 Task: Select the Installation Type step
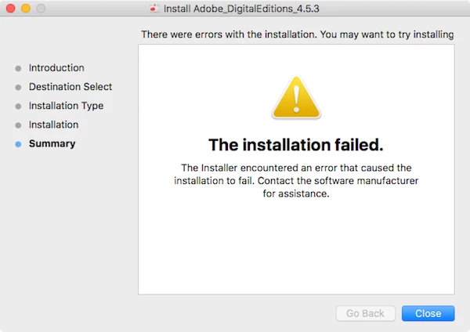point(67,106)
